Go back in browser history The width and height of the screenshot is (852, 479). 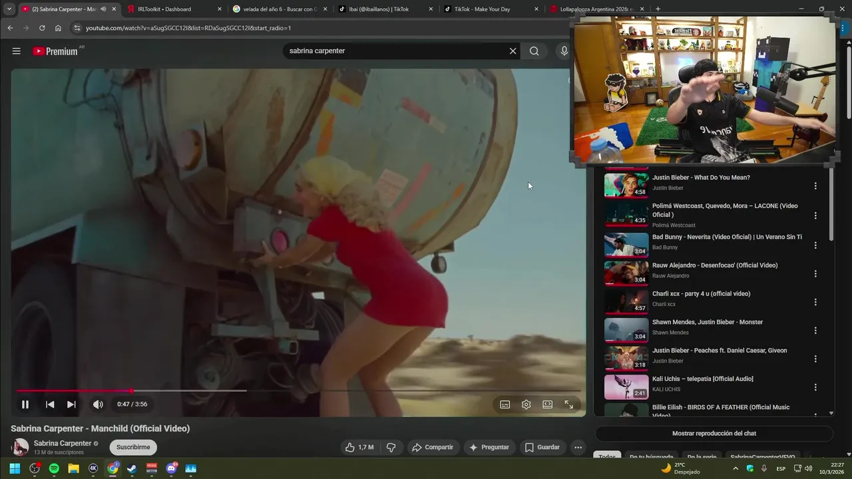click(x=10, y=28)
